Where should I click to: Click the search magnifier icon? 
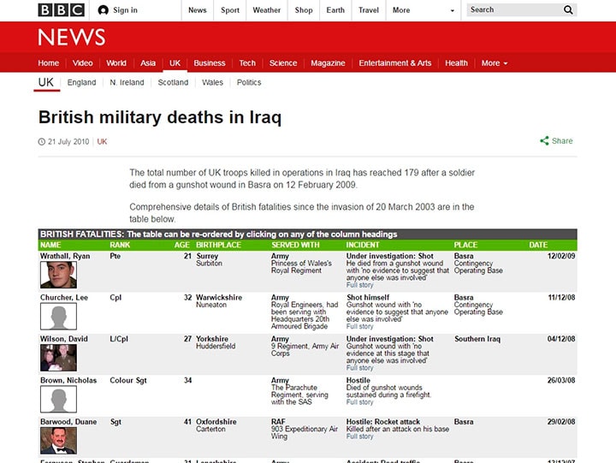[x=568, y=10]
